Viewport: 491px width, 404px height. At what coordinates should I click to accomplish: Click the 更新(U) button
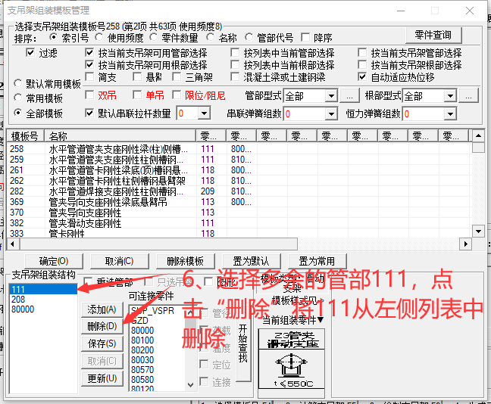[x=102, y=378]
